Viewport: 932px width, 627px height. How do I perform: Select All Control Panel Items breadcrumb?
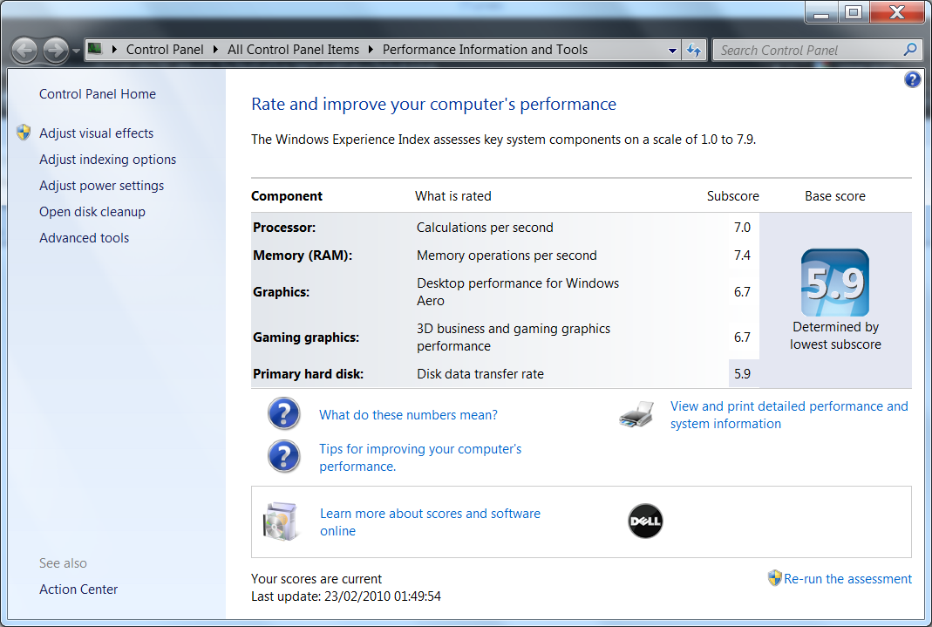[293, 50]
